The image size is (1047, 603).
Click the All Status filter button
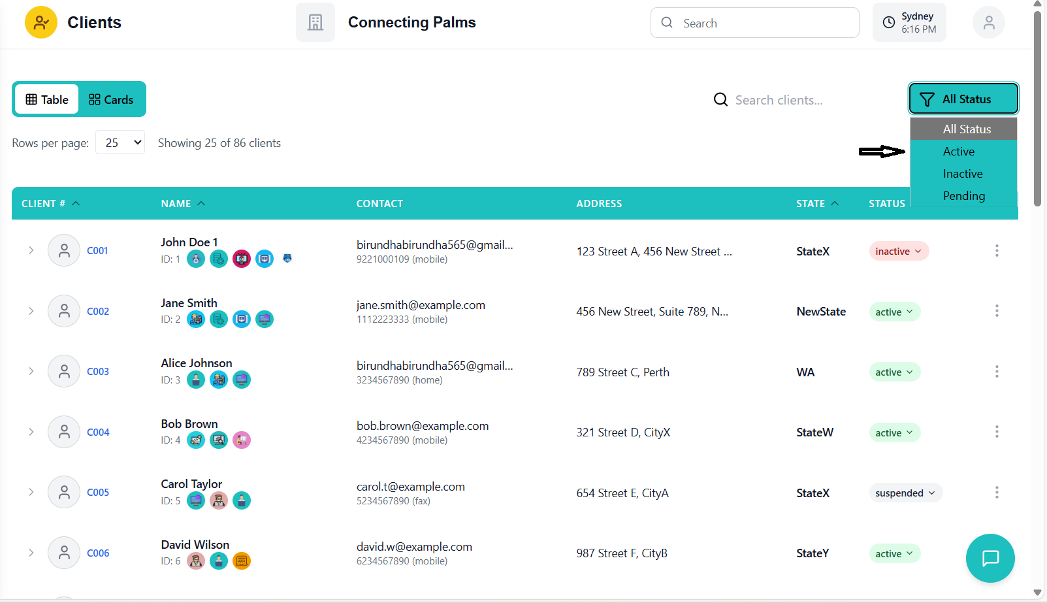pos(963,99)
